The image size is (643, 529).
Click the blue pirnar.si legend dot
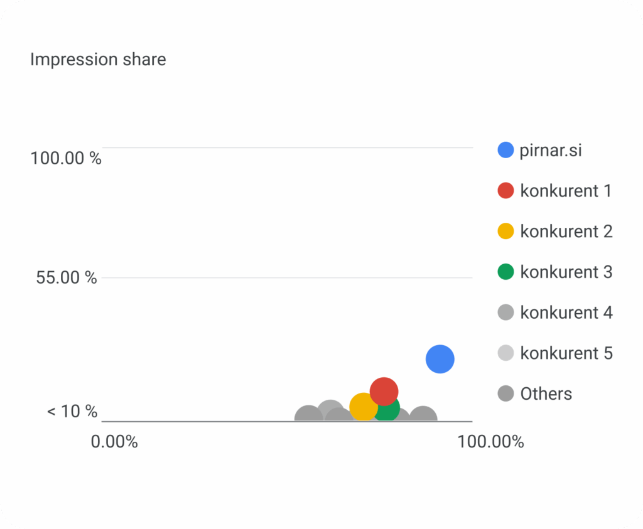[505, 150]
